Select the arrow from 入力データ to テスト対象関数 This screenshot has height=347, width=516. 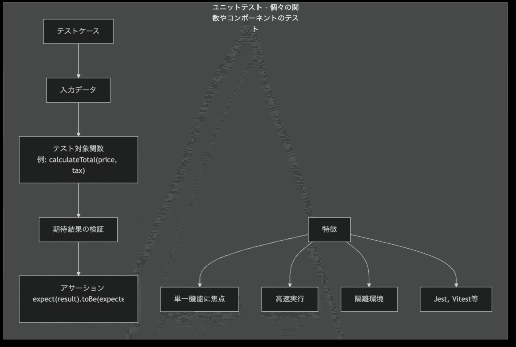pyautogui.click(x=78, y=119)
